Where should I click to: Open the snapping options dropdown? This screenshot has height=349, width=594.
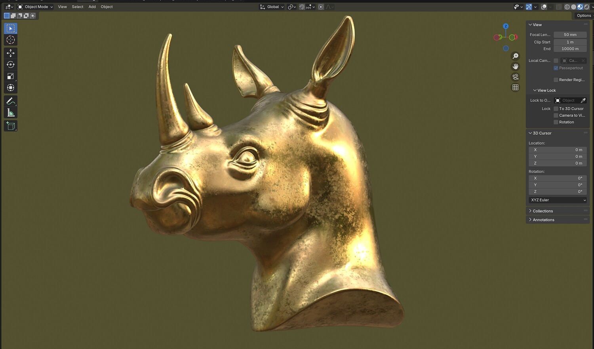coord(310,7)
